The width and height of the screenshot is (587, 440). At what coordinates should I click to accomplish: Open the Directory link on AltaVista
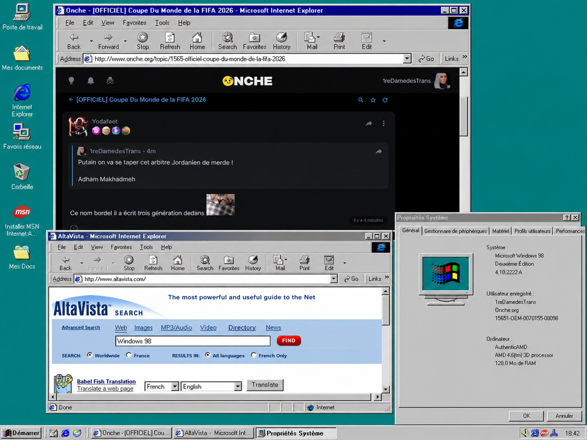(x=242, y=327)
